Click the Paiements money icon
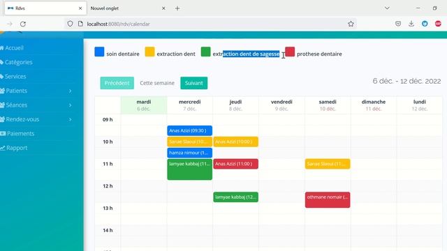The image size is (447, 251). point(3,133)
